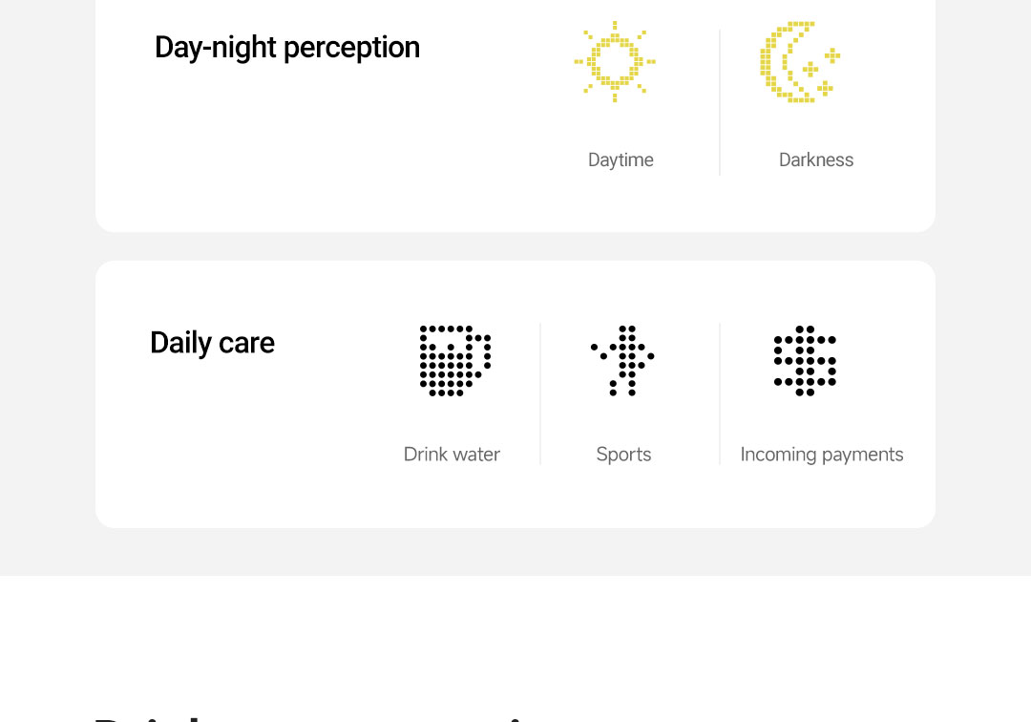Viewport: 1031px width, 722px height.
Task: Click the dotted dollar sign icon
Action: pos(805,360)
